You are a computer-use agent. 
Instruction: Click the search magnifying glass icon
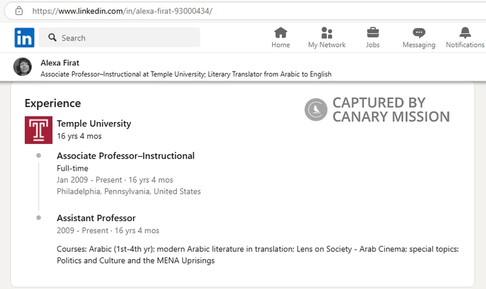click(52, 38)
